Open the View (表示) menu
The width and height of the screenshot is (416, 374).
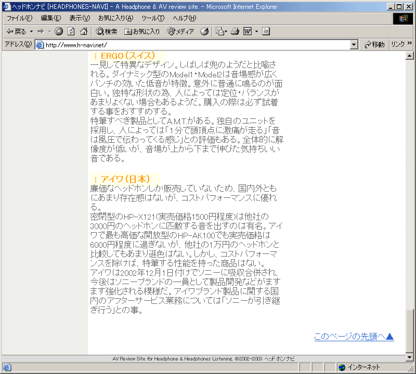tap(80, 18)
